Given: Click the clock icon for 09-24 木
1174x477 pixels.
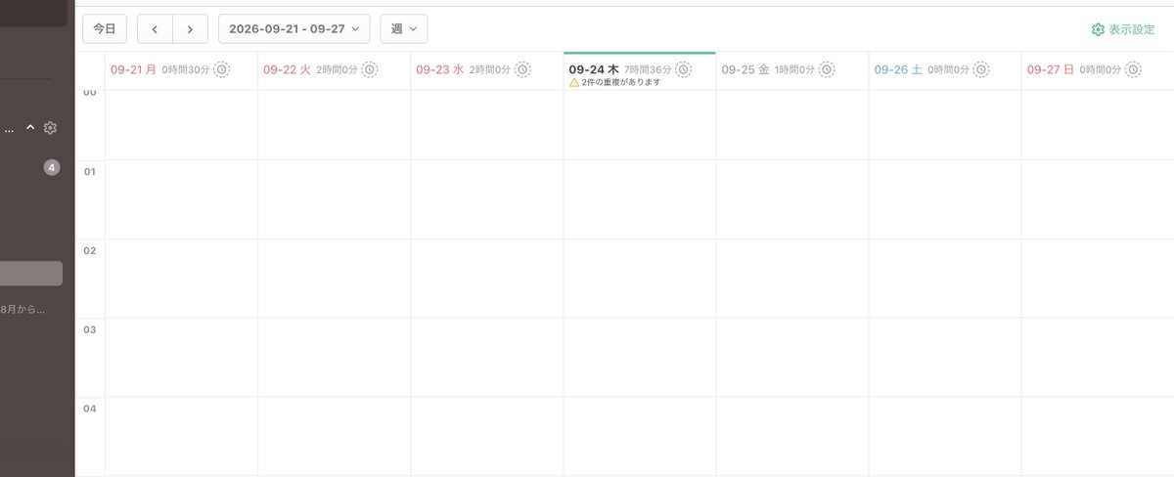Looking at the screenshot, I should (683, 69).
